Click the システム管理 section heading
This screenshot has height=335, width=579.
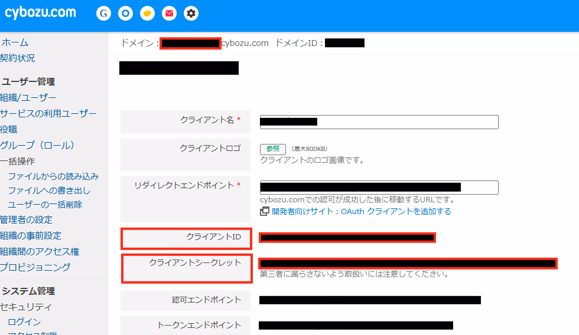pos(28,291)
